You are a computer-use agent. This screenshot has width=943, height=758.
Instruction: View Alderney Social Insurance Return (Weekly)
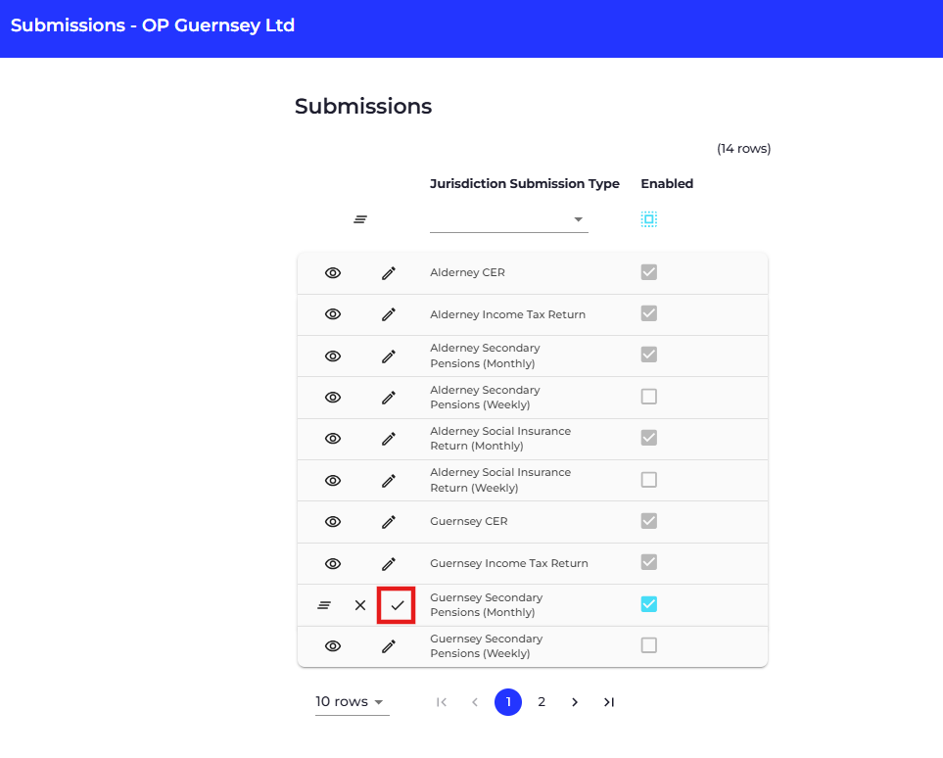(333, 481)
